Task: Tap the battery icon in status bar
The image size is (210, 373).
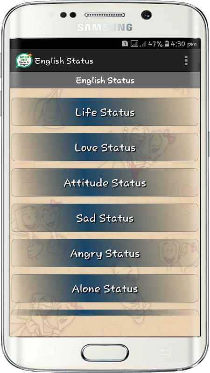Action: 167,44
